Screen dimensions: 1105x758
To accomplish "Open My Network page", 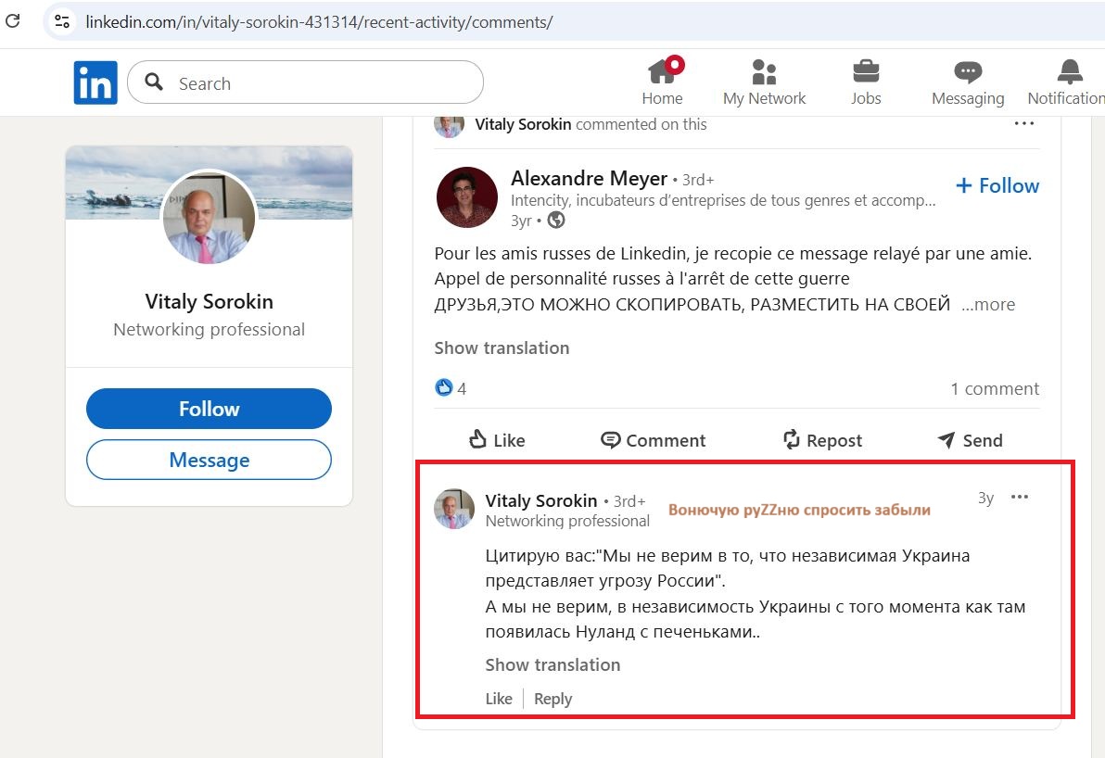I will pos(764,82).
